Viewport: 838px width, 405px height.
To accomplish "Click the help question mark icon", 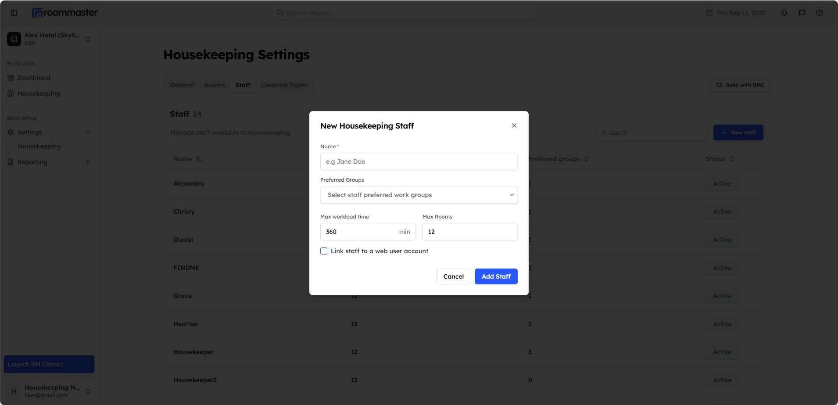I will pyautogui.click(x=820, y=13).
